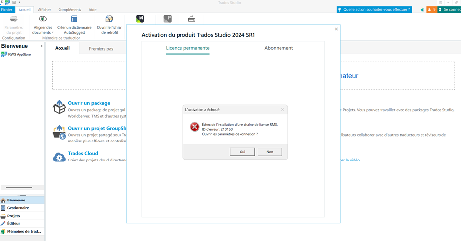Click the horizontal scrollbar in left panel
461x241 pixels.
pos(19,187)
